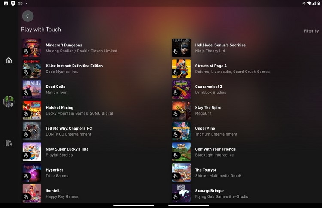
Task: Tap the Streets of Rage 4 cover
Action: 181,69
